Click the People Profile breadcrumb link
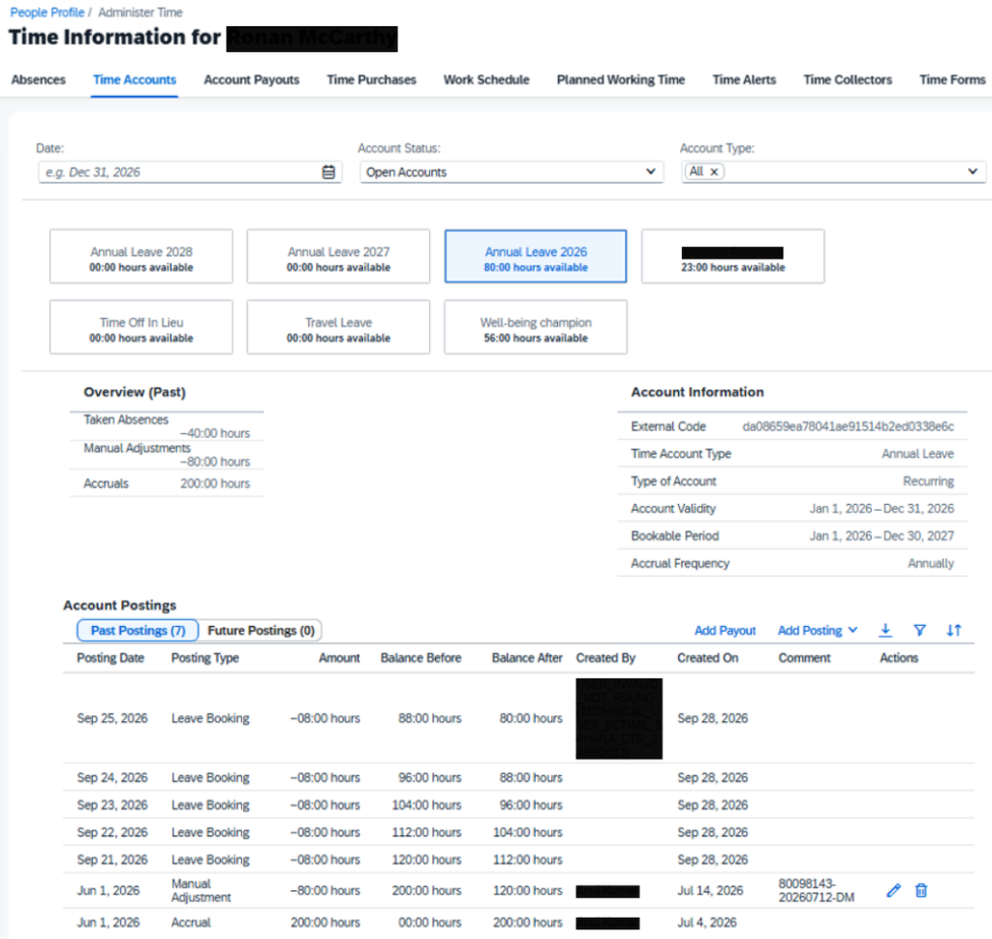Image resolution: width=992 pixels, height=939 pixels. 47,12
